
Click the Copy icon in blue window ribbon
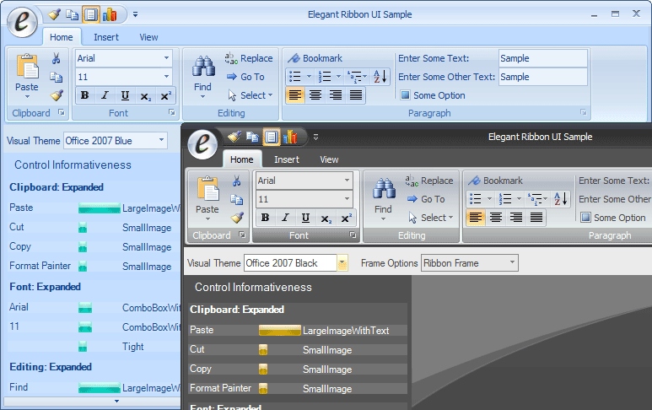tap(57, 77)
